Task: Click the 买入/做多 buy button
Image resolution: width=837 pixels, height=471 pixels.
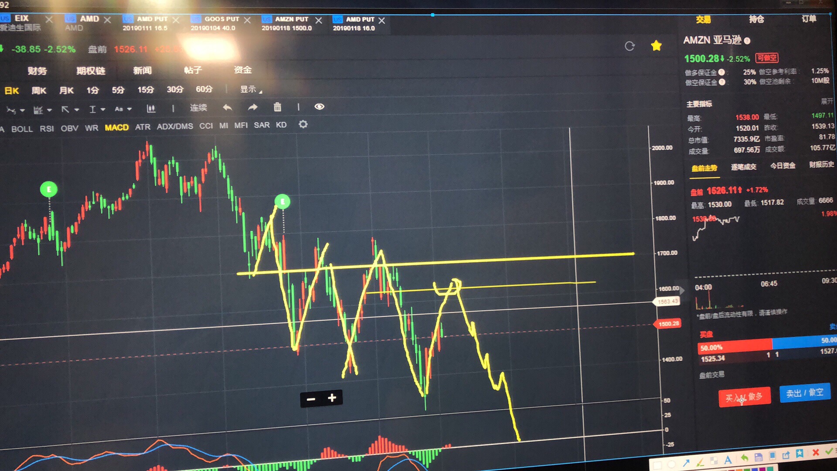Action: [744, 397]
